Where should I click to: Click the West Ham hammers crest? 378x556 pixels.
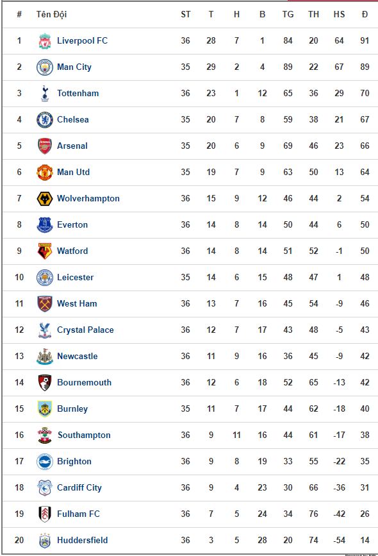[x=45, y=303]
